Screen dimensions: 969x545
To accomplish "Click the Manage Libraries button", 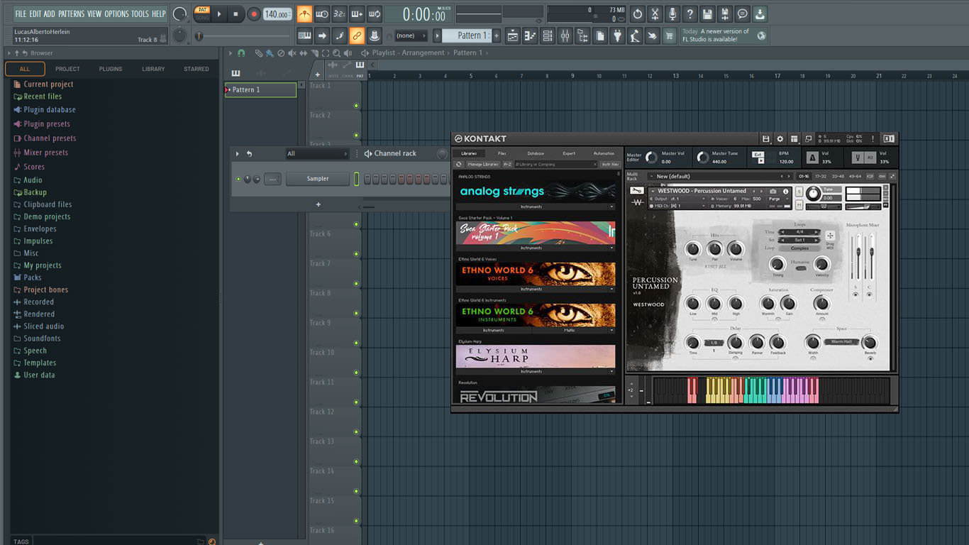I will [483, 164].
